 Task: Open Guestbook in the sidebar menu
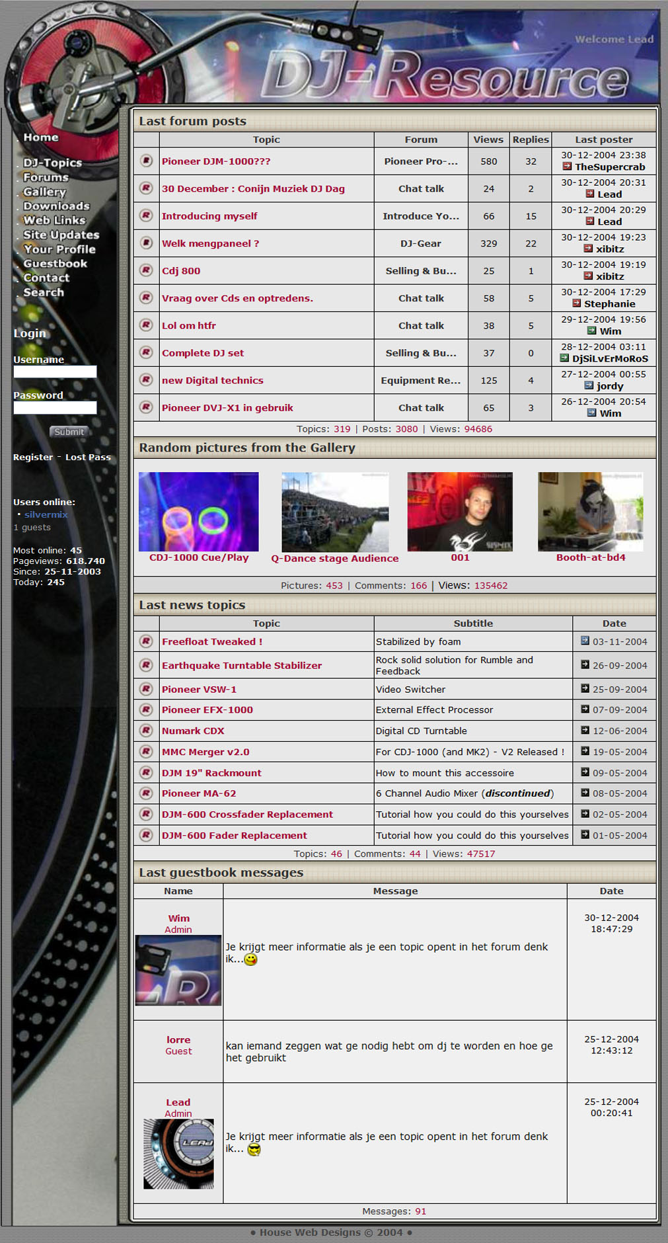(56, 263)
